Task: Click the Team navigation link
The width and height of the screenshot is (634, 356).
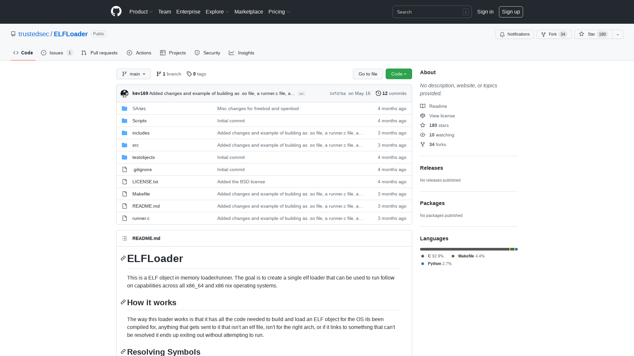Action: pos(164,12)
